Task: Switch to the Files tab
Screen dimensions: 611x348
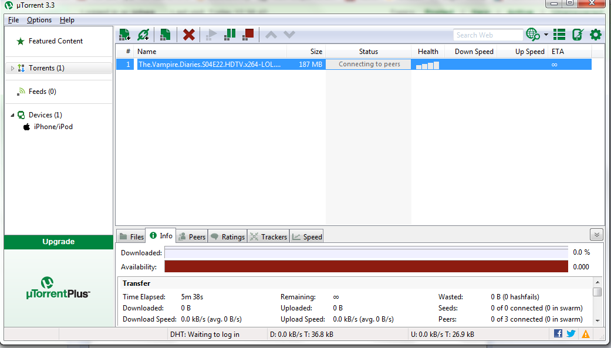Action: click(131, 236)
